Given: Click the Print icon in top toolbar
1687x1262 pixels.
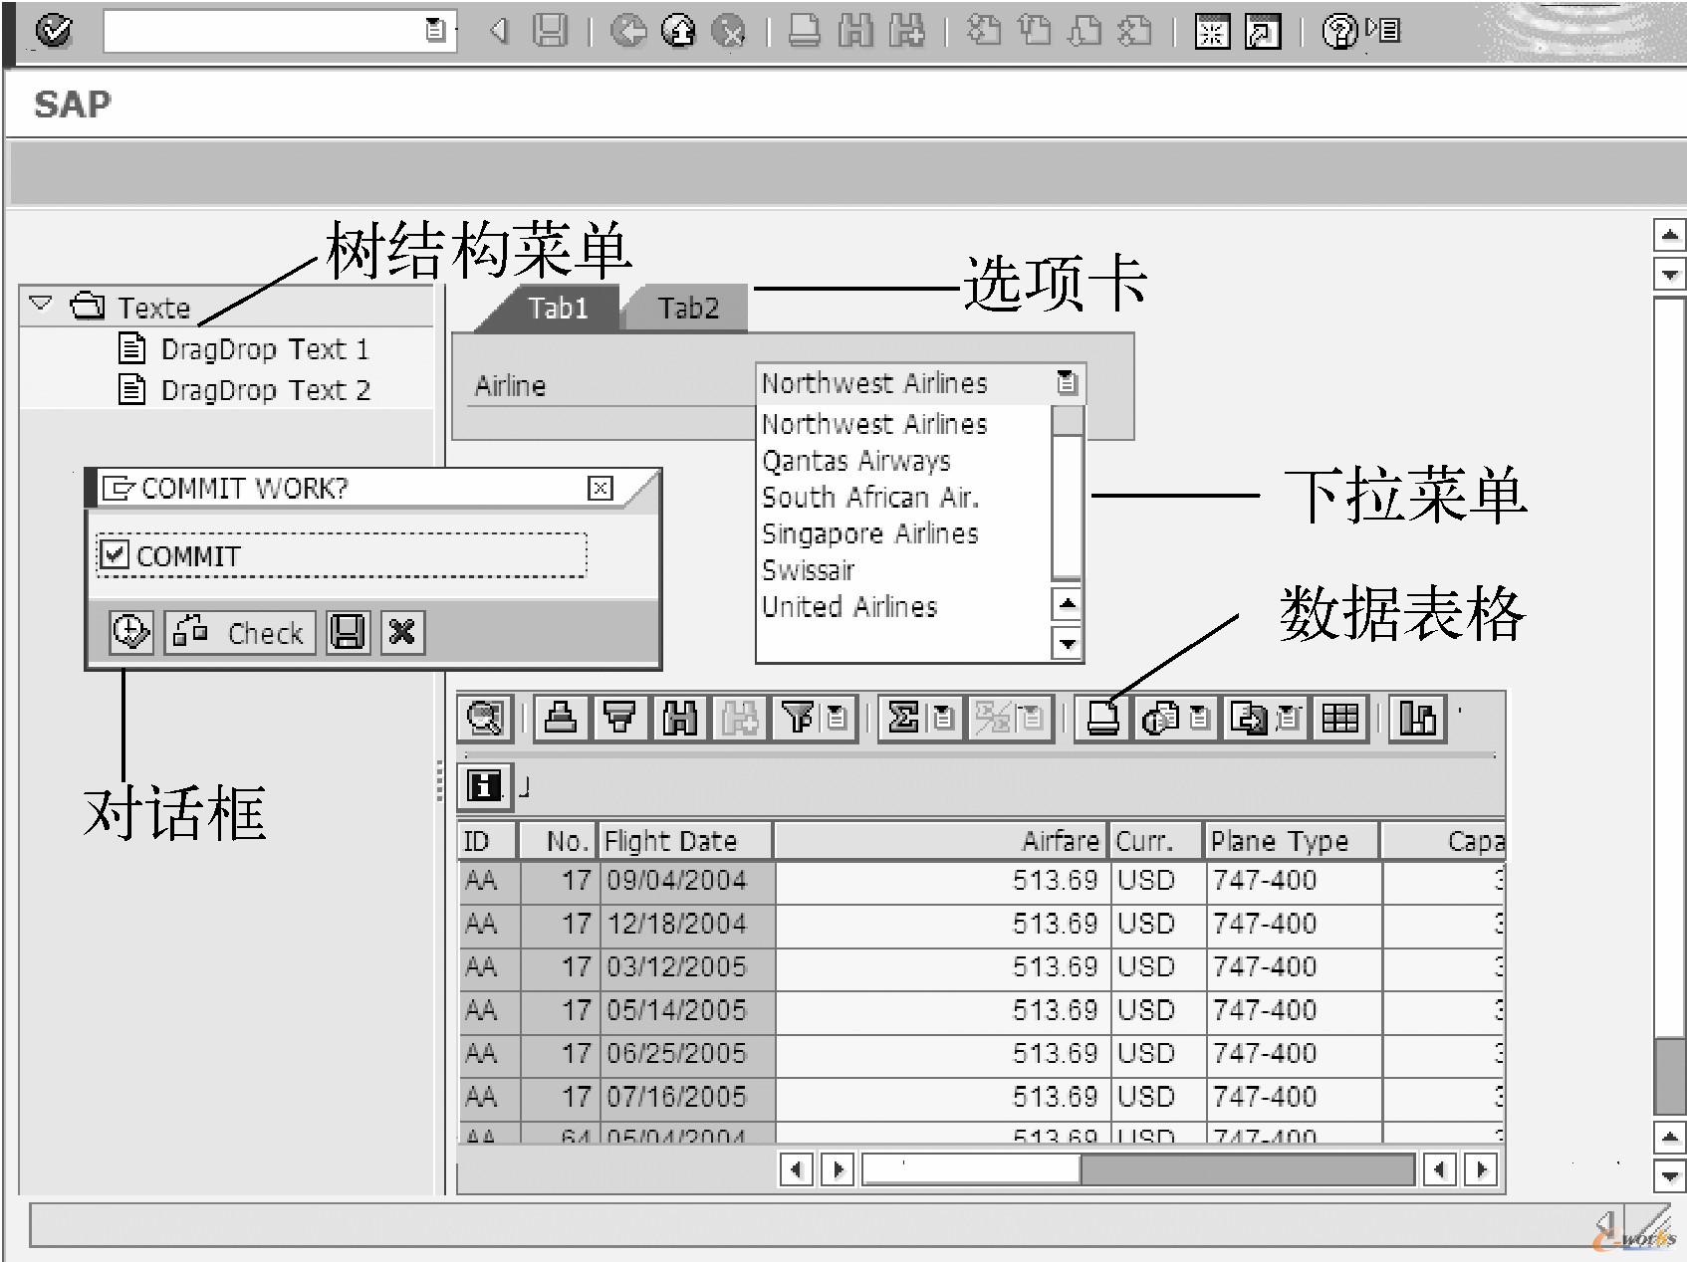Looking at the screenshot, I should [804, 32].
